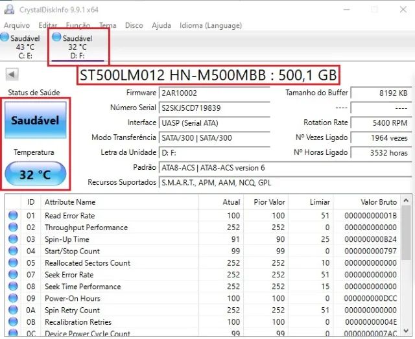Image resolution: width=415 pixels, height=339 pixels.
Task: Click the Interface field UASP (Serial ATA)
Action: (x=215, y=123)
